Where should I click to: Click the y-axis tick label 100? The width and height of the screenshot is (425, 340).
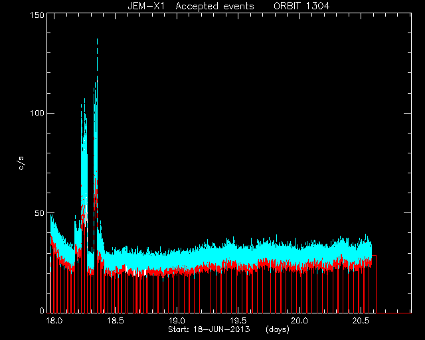37,113
